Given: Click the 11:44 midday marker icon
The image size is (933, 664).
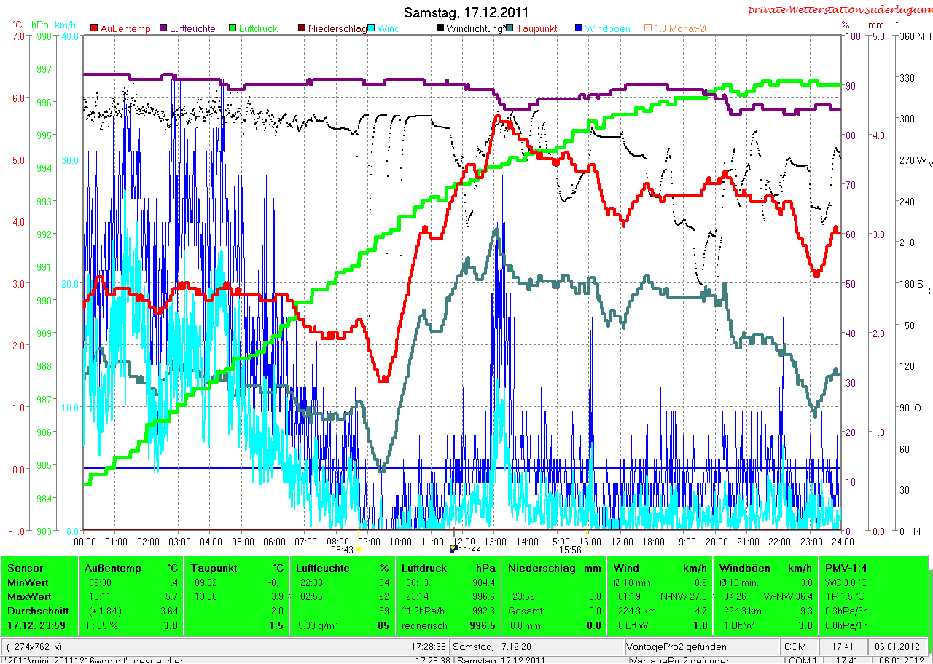Looking at the screenshot, I should (454, 550).
